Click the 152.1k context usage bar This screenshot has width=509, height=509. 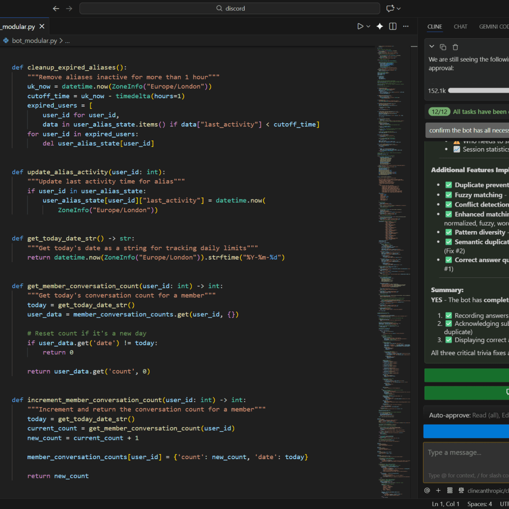[x=478, y=91]
